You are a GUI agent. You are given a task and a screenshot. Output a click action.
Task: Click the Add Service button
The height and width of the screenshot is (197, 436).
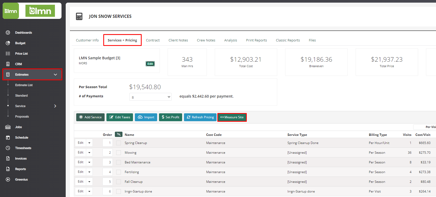90,117
